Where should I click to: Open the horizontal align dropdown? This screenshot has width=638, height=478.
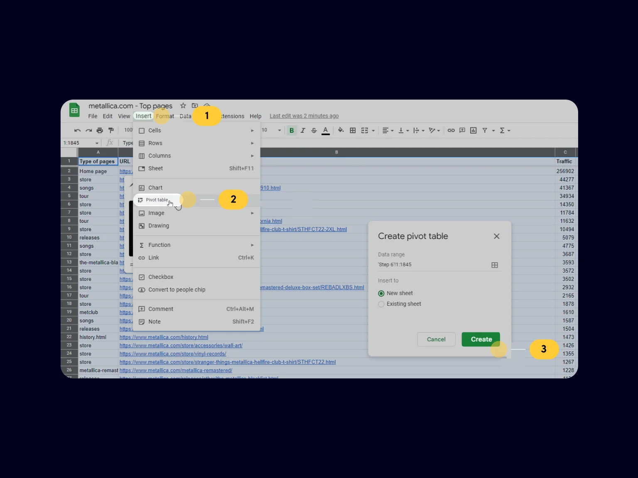(388, 130)
